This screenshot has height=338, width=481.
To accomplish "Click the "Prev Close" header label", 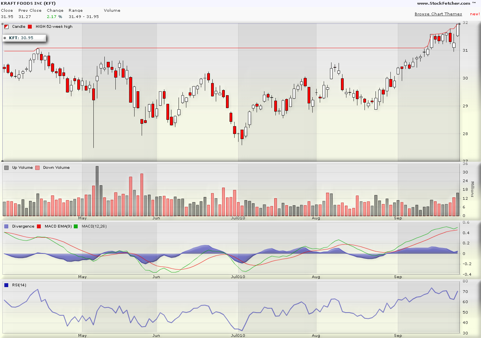I will point(30,11).
